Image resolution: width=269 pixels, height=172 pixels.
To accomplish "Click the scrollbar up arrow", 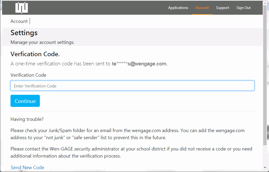I will [265, 3].
